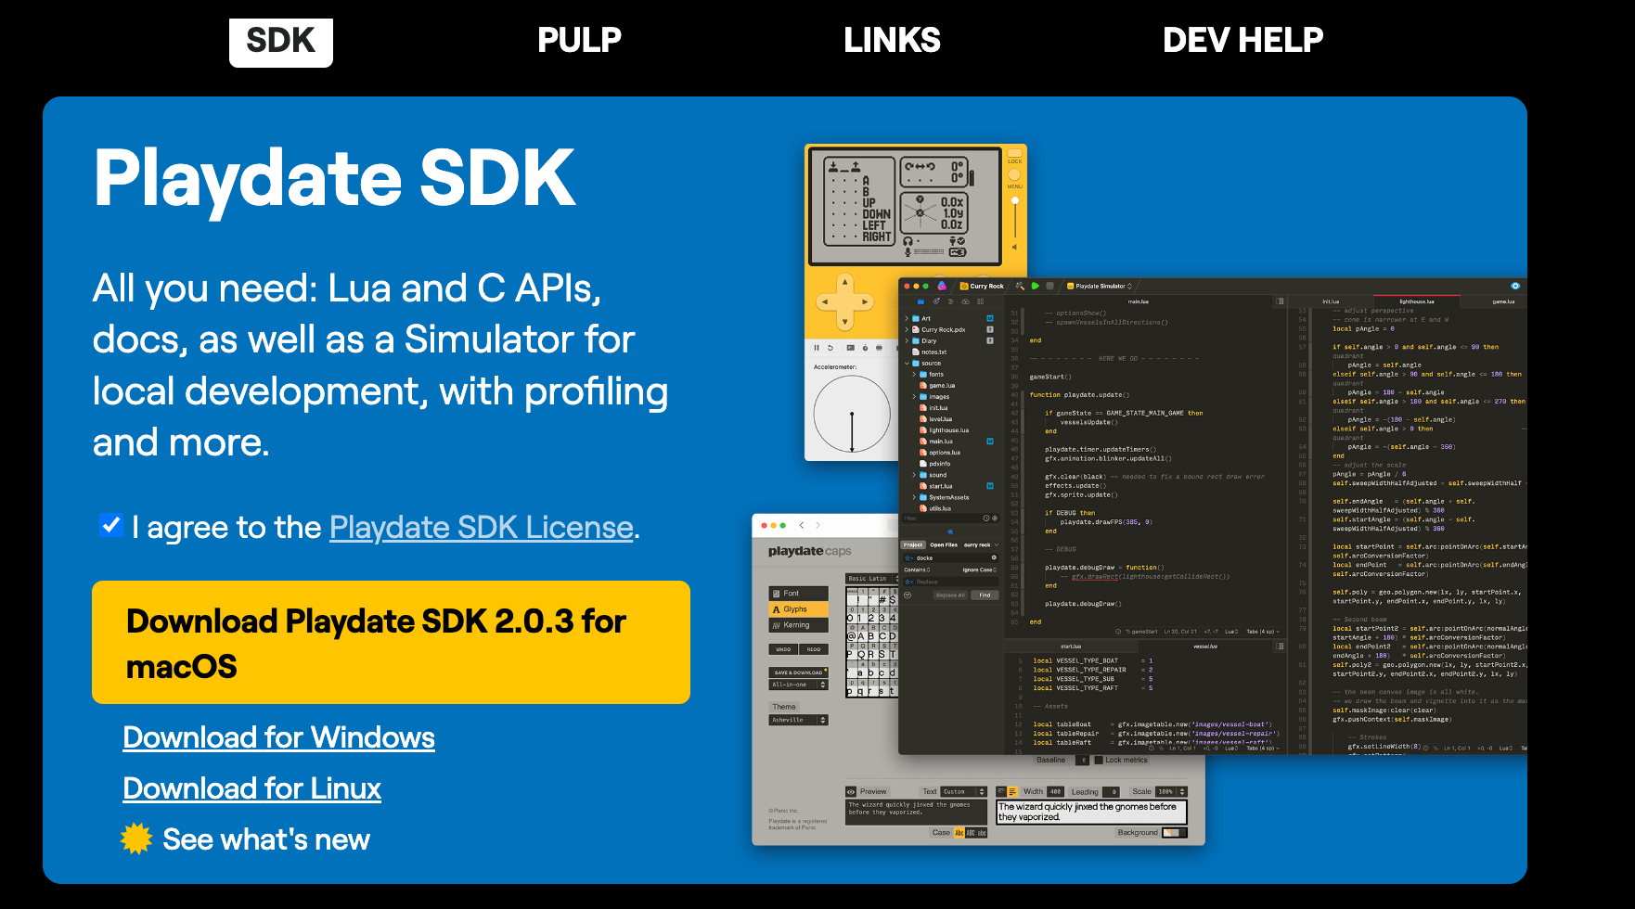
Task: Select the Files icon in Nova's sidebar
Action: click(x=920, y=301)
